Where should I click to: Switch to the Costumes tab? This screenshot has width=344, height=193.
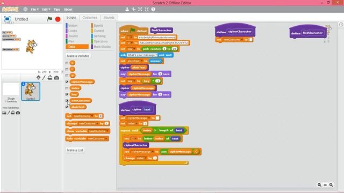point(90,18)
